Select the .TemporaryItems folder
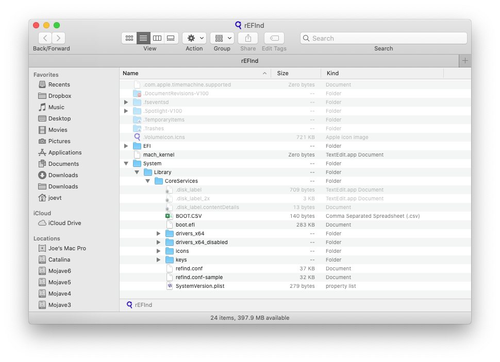The height and width of the screenshot is (362, 500). click(295, 119)
